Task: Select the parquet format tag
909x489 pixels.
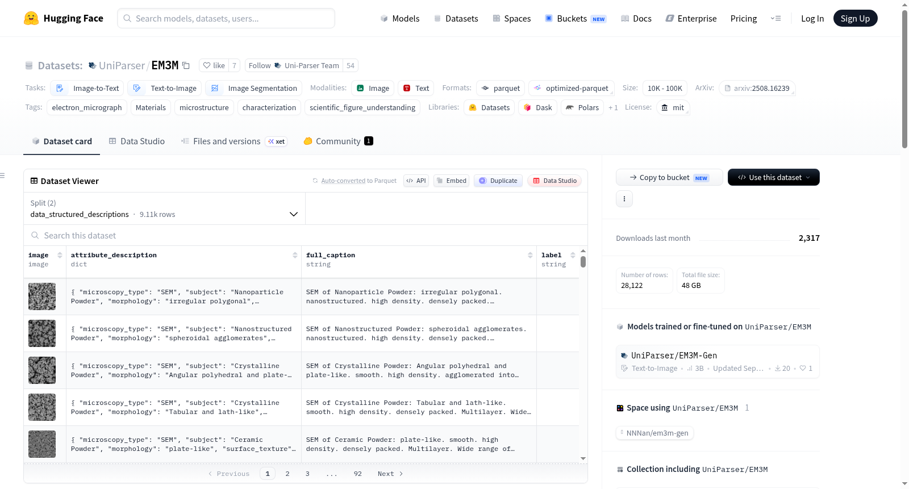Action: 501,88
